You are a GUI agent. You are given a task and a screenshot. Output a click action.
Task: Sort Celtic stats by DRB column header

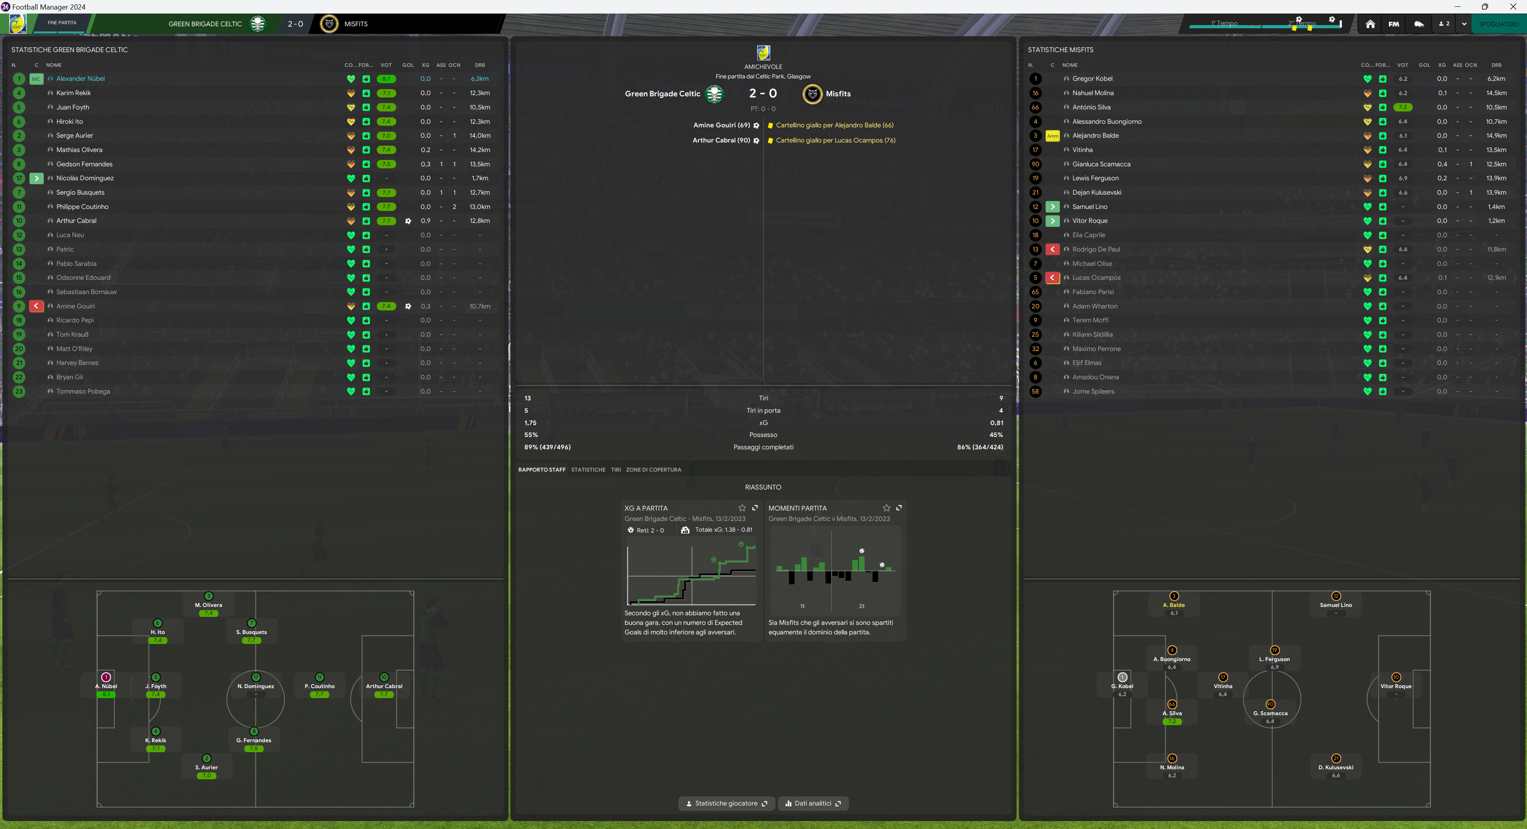pos(479,65)
